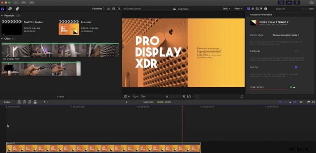The width and height of the screenshot is (316, 153).
Task: Click insert clip edit button
Action: click(24, 102)
